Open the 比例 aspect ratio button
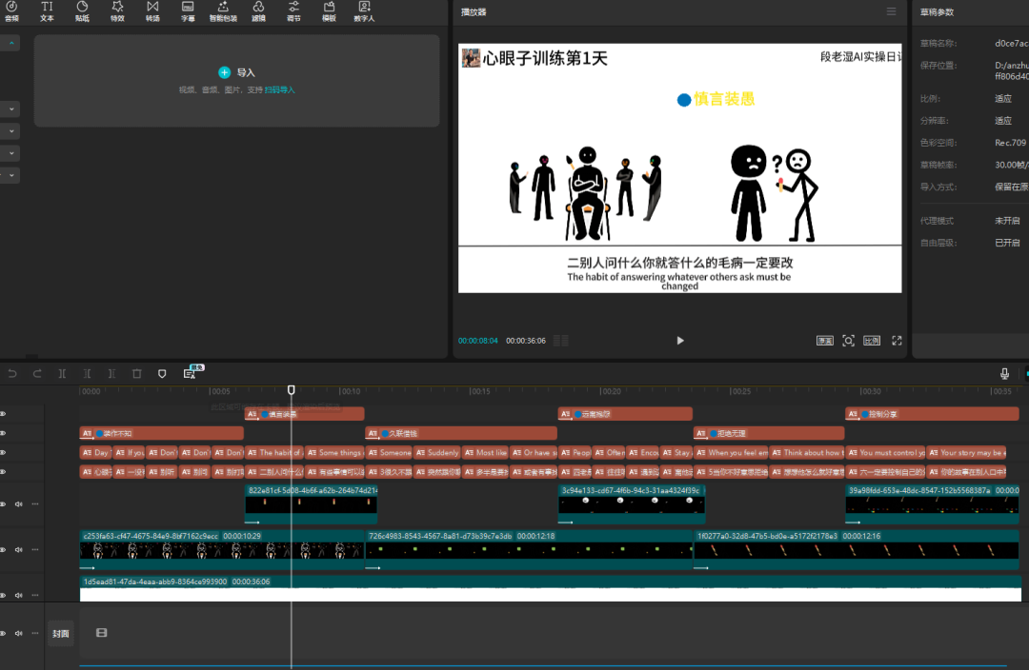This screenshot has height=670, width=1029. pos(872,341)
